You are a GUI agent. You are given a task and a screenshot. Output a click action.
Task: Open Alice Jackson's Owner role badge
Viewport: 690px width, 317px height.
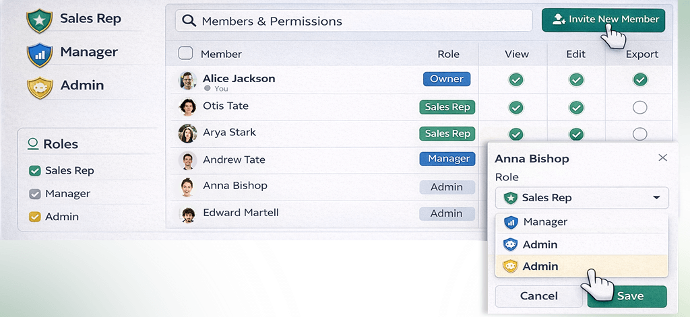point(447,79)
